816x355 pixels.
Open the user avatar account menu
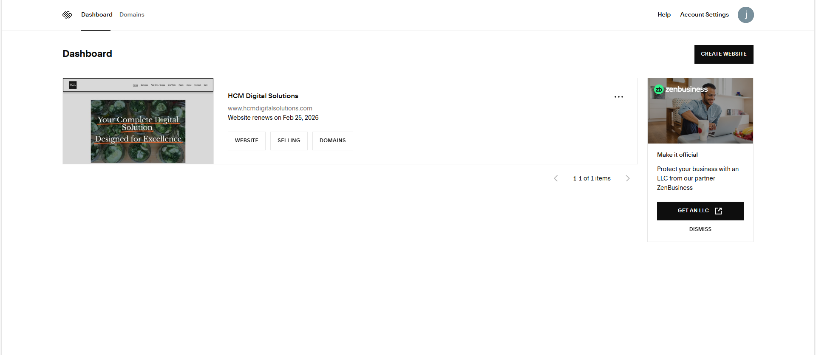(x=745, y=15)
